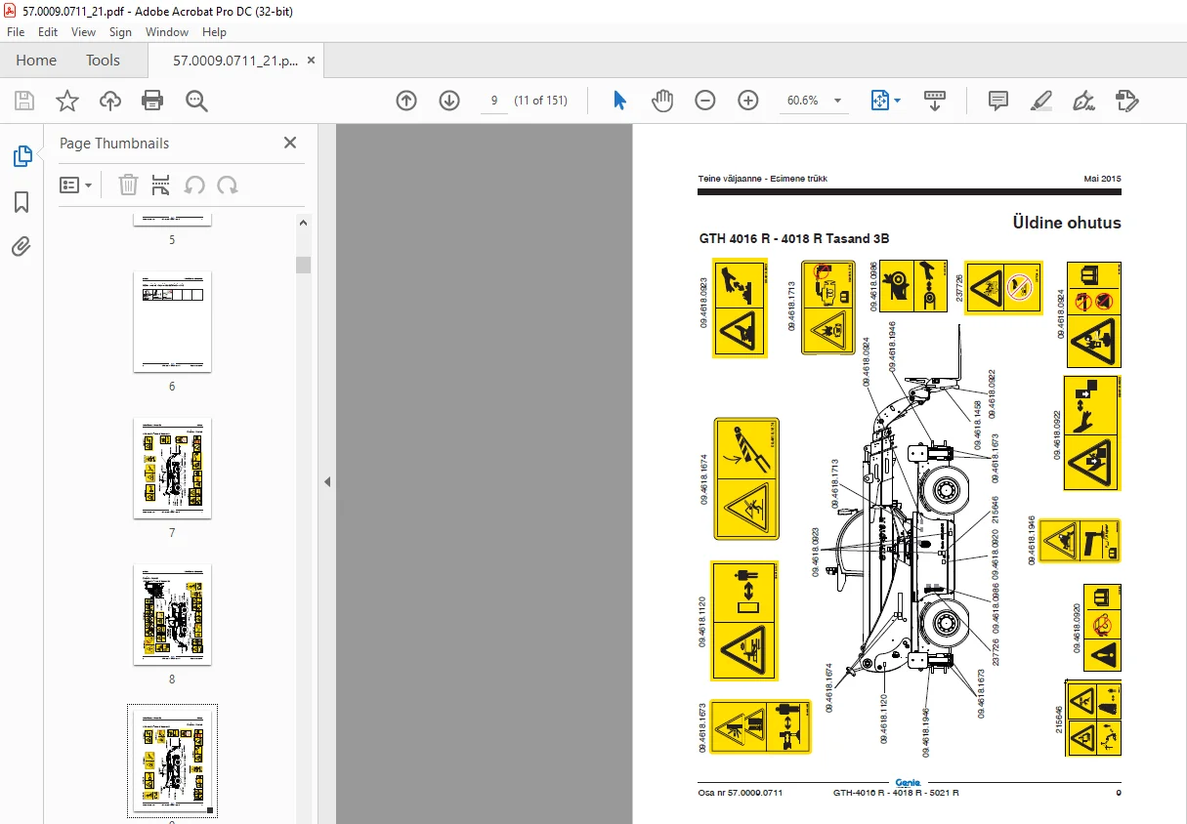Select the 57.0009.0711_21 document tab

(235, 61)
